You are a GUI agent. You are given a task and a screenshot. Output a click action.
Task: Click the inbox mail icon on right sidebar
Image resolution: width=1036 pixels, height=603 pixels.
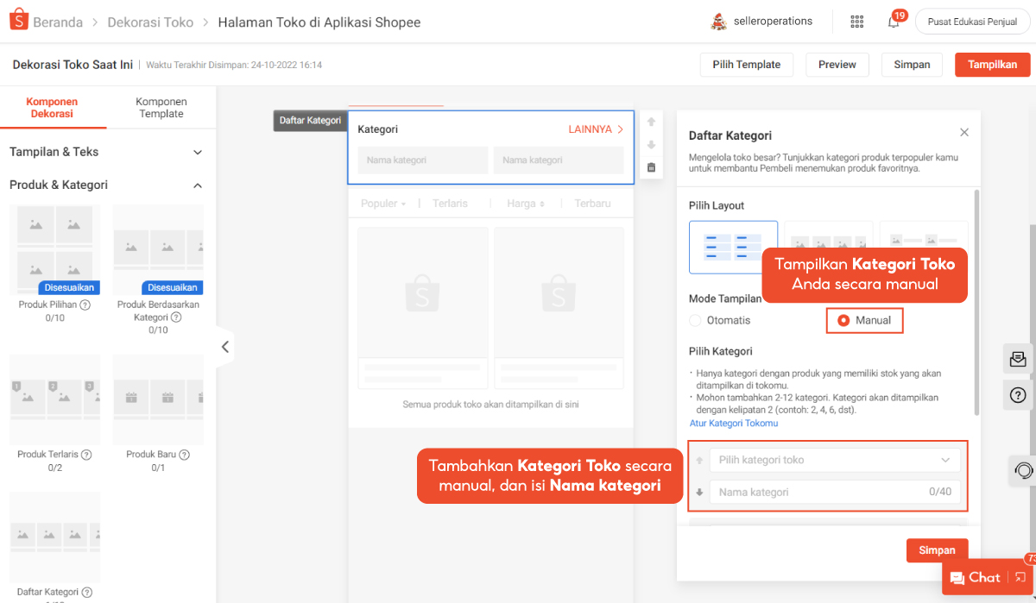(1018, 359)
